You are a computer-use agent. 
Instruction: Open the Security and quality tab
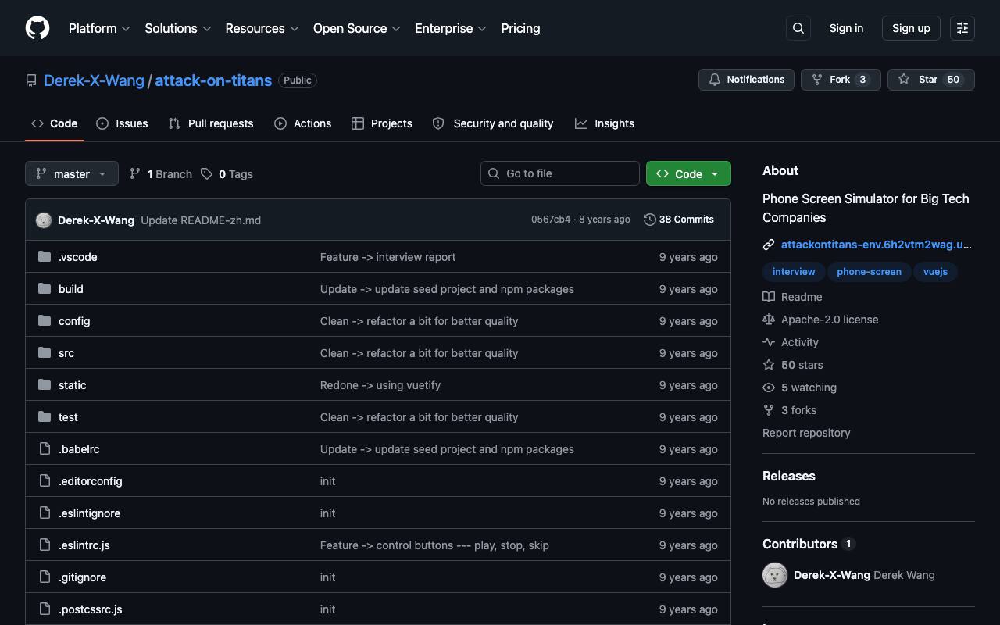493,123
